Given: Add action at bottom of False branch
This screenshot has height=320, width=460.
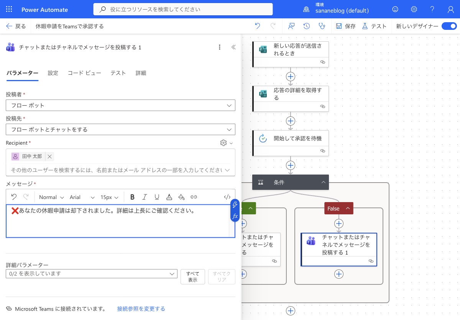Looking at the screenshot, I should pyautogui.click(x=339, y=274).
